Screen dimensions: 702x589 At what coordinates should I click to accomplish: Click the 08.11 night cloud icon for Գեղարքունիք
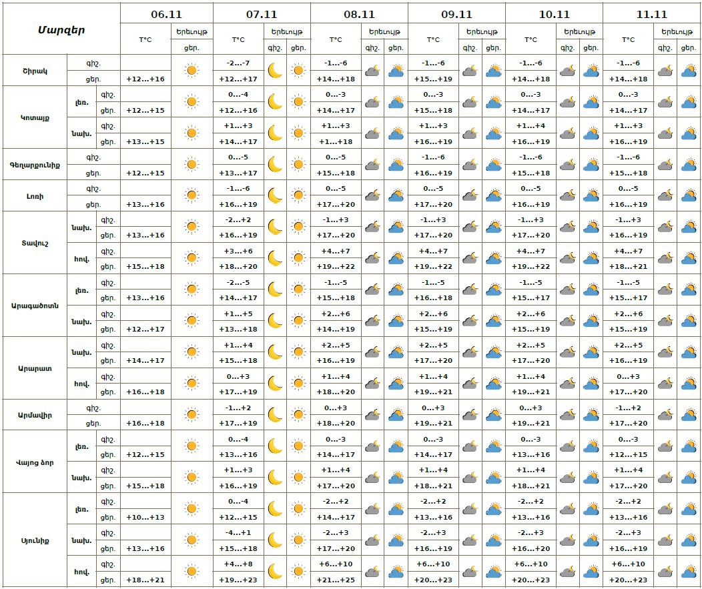pyautogui.click(x=372, y=164)
